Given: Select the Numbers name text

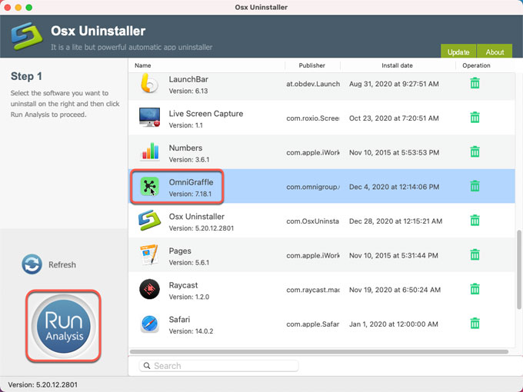Looking at the screenshot, I should tap(185, 148).
